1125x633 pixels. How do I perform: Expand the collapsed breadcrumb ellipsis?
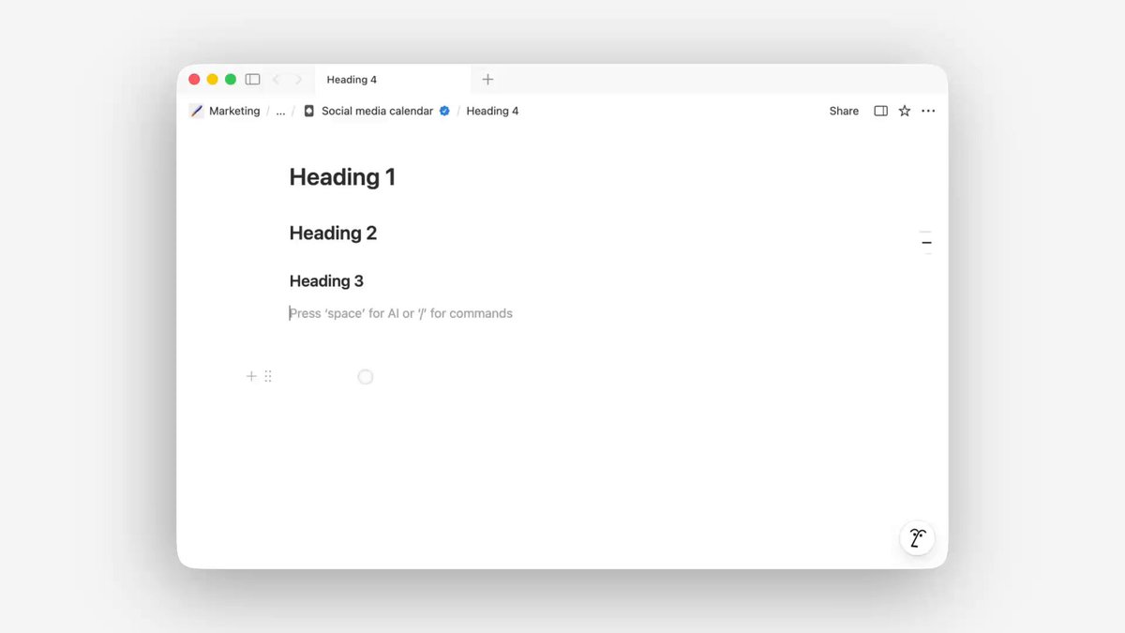point(280,111)
